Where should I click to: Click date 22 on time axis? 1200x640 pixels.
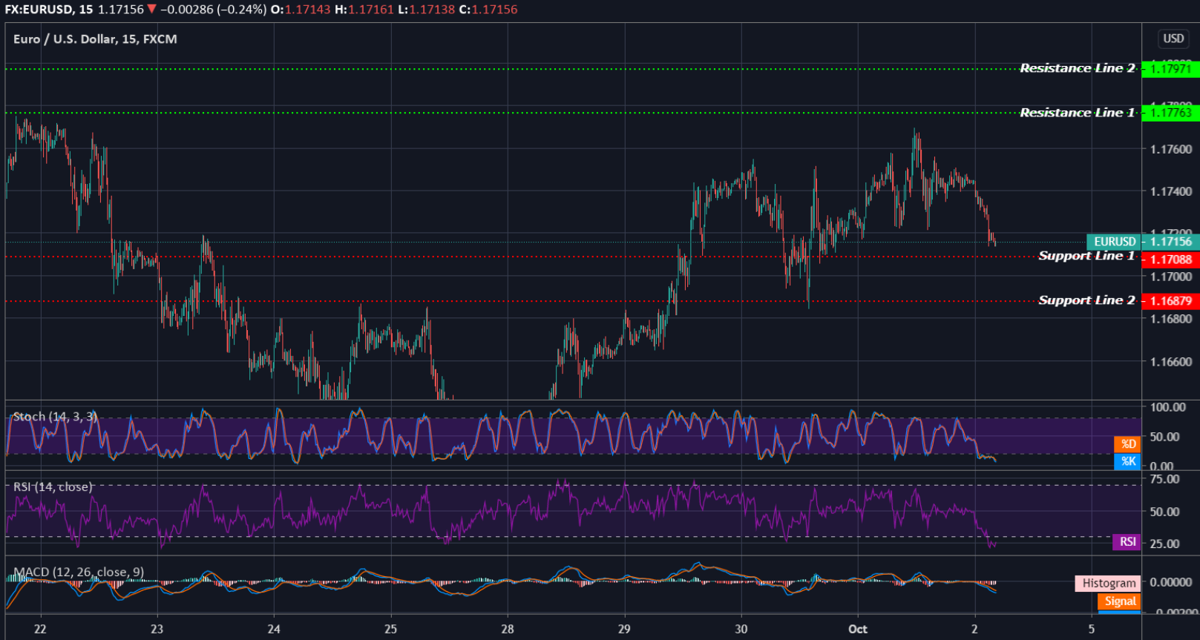click(40, 629)
